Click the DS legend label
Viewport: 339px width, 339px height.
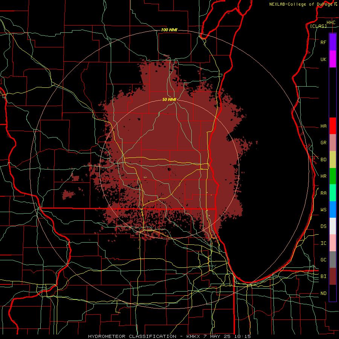pyautogui.click(x=323, y=226)
